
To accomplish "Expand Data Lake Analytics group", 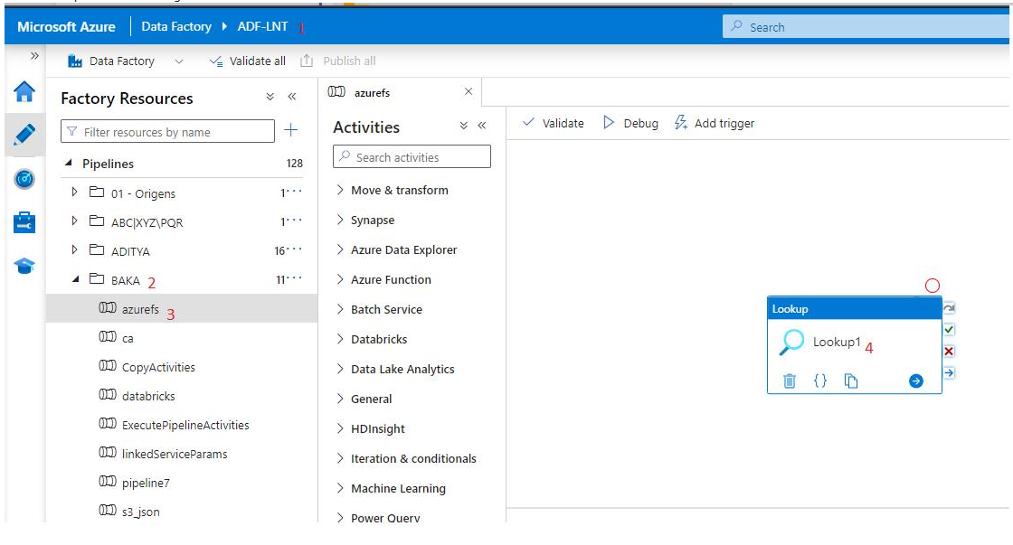I will pyautogui.click(x=340, y=369).
